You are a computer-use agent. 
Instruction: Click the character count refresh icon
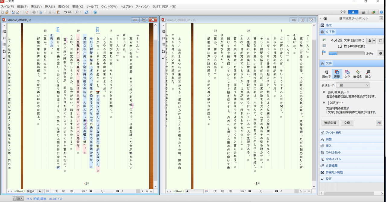pos(370,40)
